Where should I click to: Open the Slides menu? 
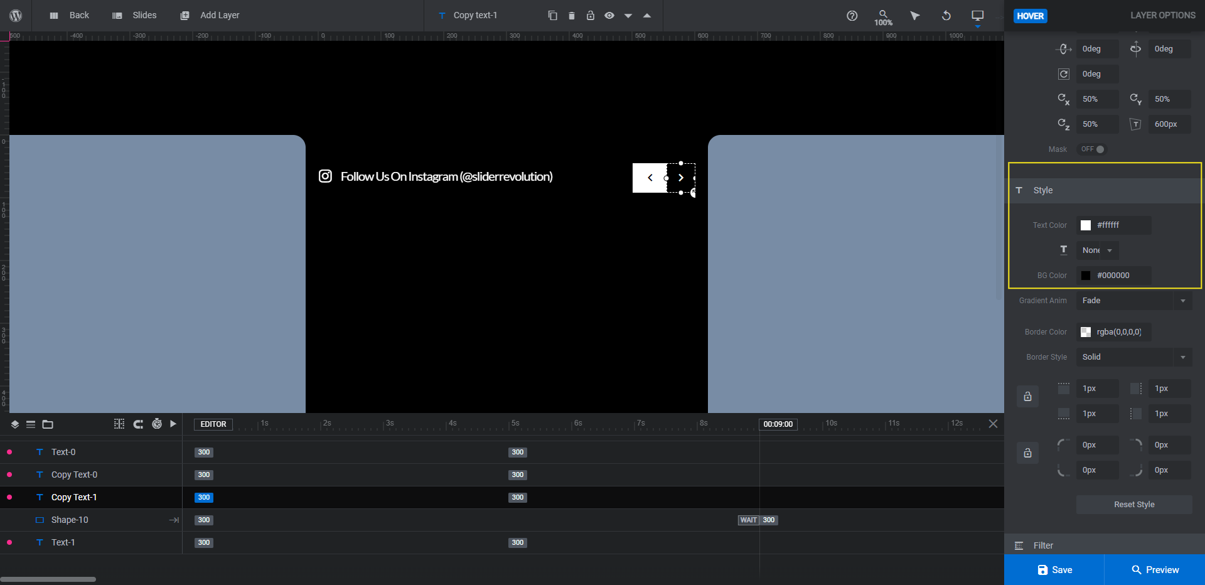134,15
